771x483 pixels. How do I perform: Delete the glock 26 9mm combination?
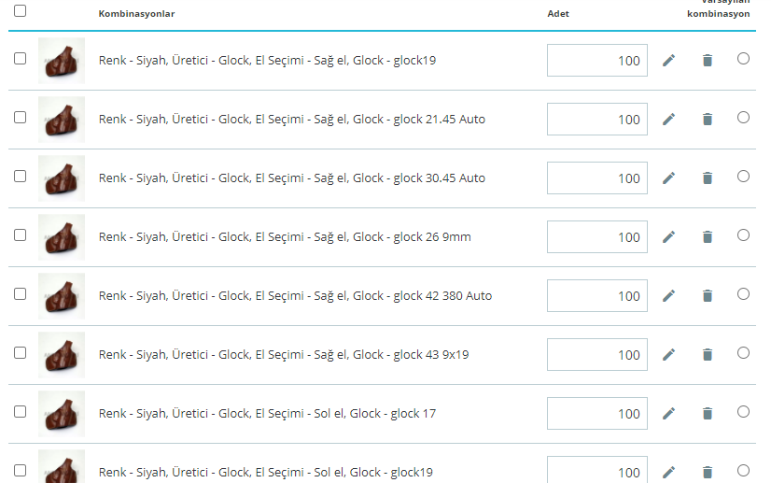click(x=708, y=236)
